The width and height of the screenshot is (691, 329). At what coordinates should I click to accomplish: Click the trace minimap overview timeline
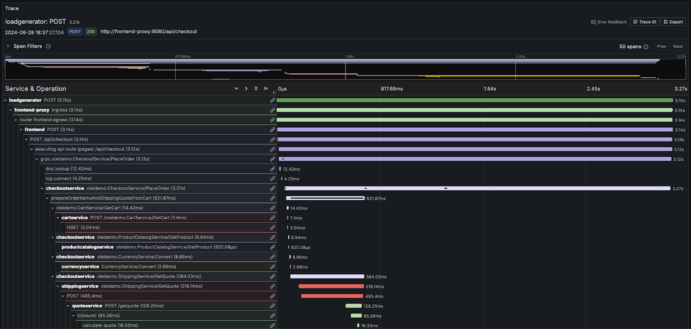(345, 70)
